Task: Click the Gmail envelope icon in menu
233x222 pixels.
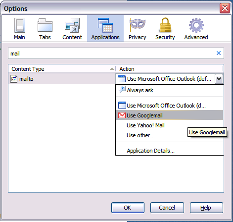Action: point(122,115)
